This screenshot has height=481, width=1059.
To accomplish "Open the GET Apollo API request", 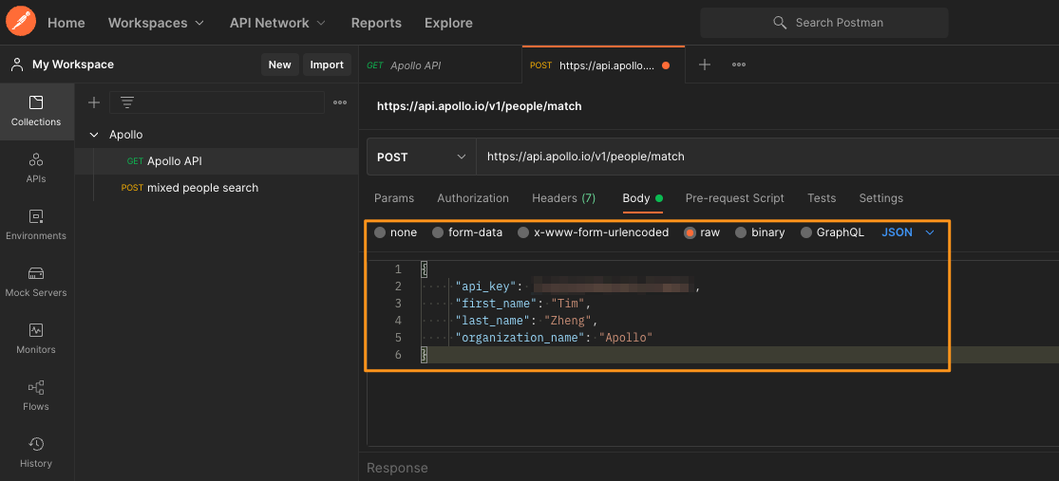I will pyautogui.click(x=217, y=161).
